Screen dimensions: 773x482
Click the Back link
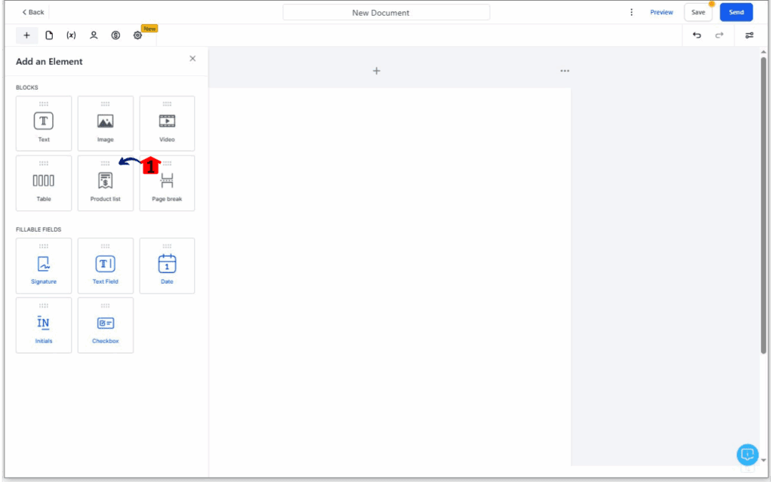coord(33,12)
